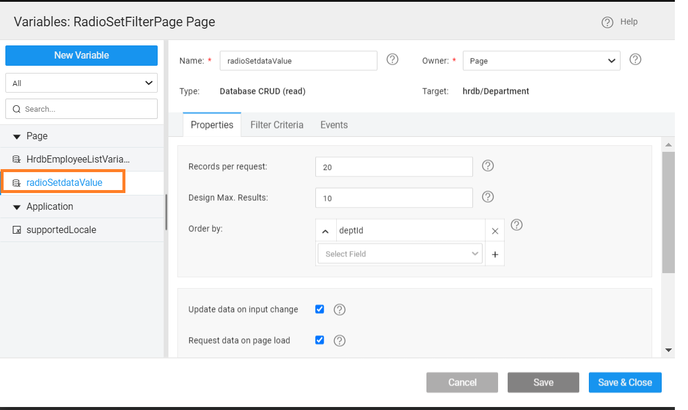Click help icon next to Owner dropdown
Screen dimensions: 688x410
pos(635,60)
